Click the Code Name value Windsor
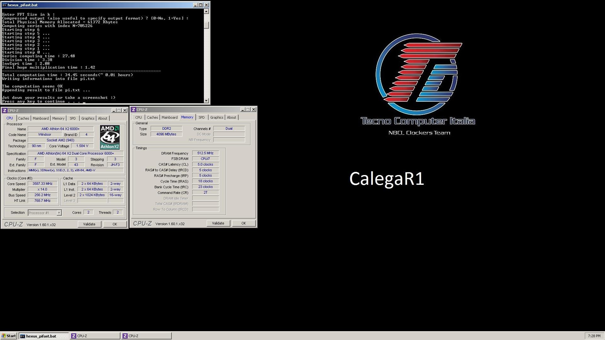The width and height of the screenshot is (605, 340). [45, 134]
